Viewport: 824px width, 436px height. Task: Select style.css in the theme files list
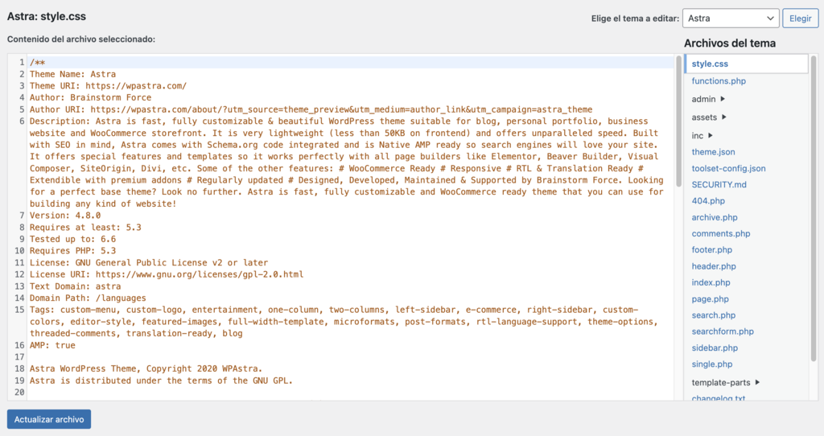click(710, 64)
